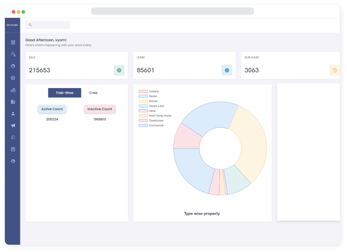Click the blue badge icon on the LEASE card
This screenshot has height=252, width=347.
(x=227, y=70)
